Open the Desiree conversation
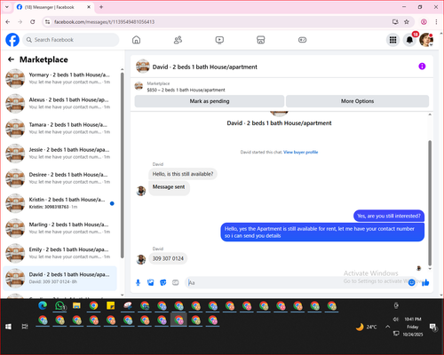 (x=60, y=178)
